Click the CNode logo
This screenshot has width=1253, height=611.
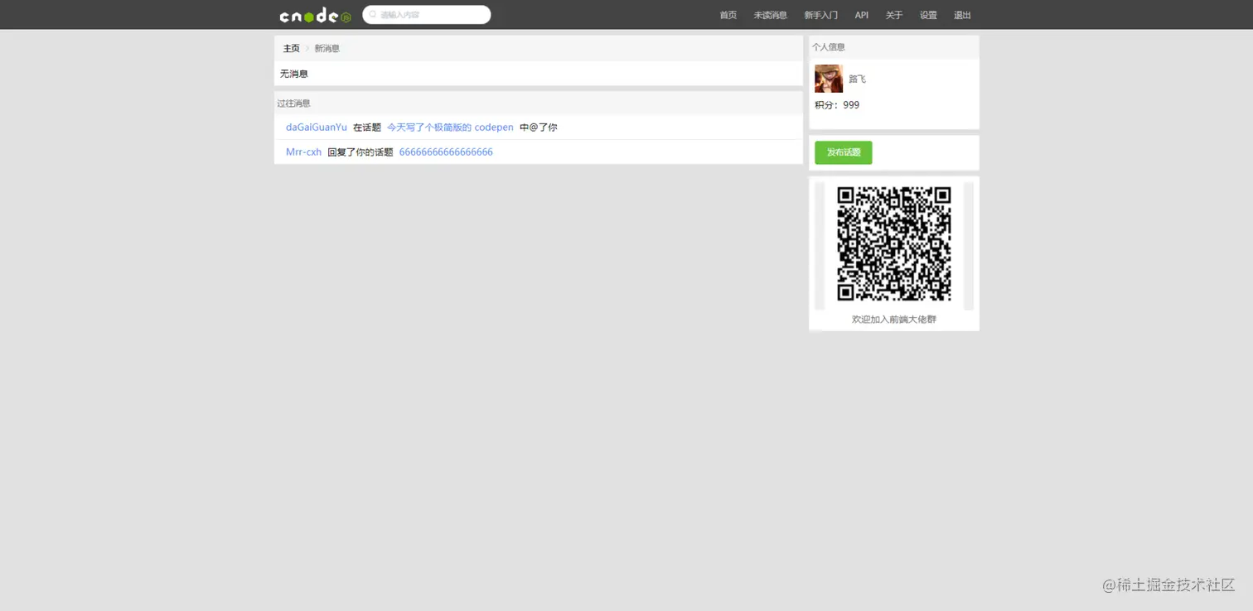[315, 14]
